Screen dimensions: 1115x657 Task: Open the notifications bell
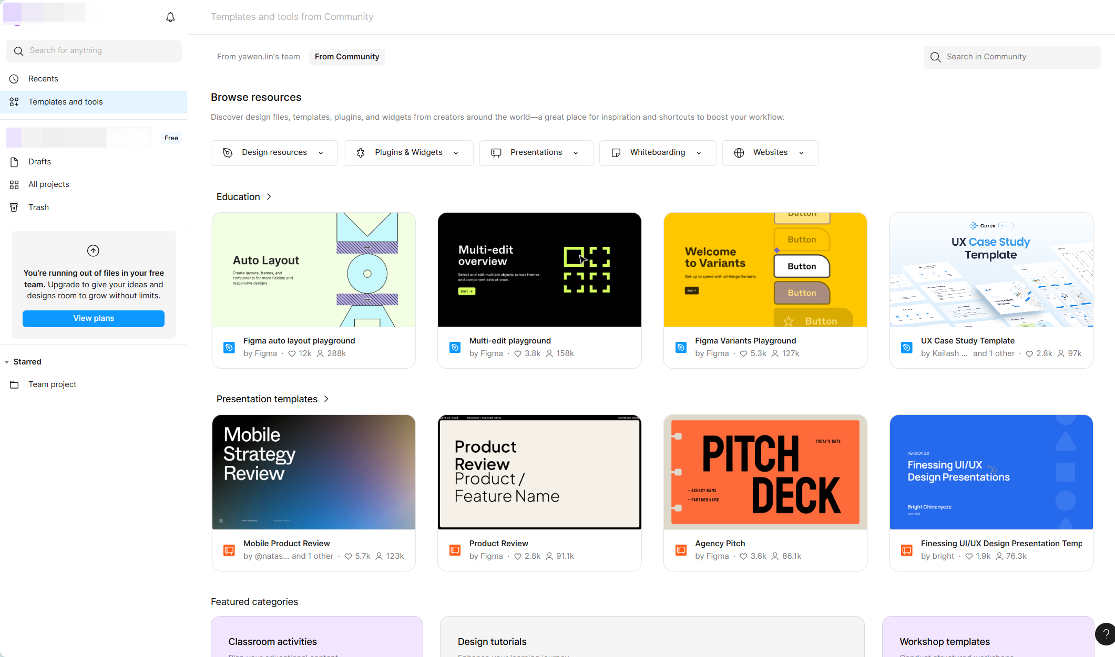170,17
